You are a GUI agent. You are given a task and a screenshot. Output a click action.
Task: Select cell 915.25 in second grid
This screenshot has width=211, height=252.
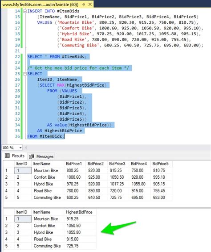click(x=80, y=219)
